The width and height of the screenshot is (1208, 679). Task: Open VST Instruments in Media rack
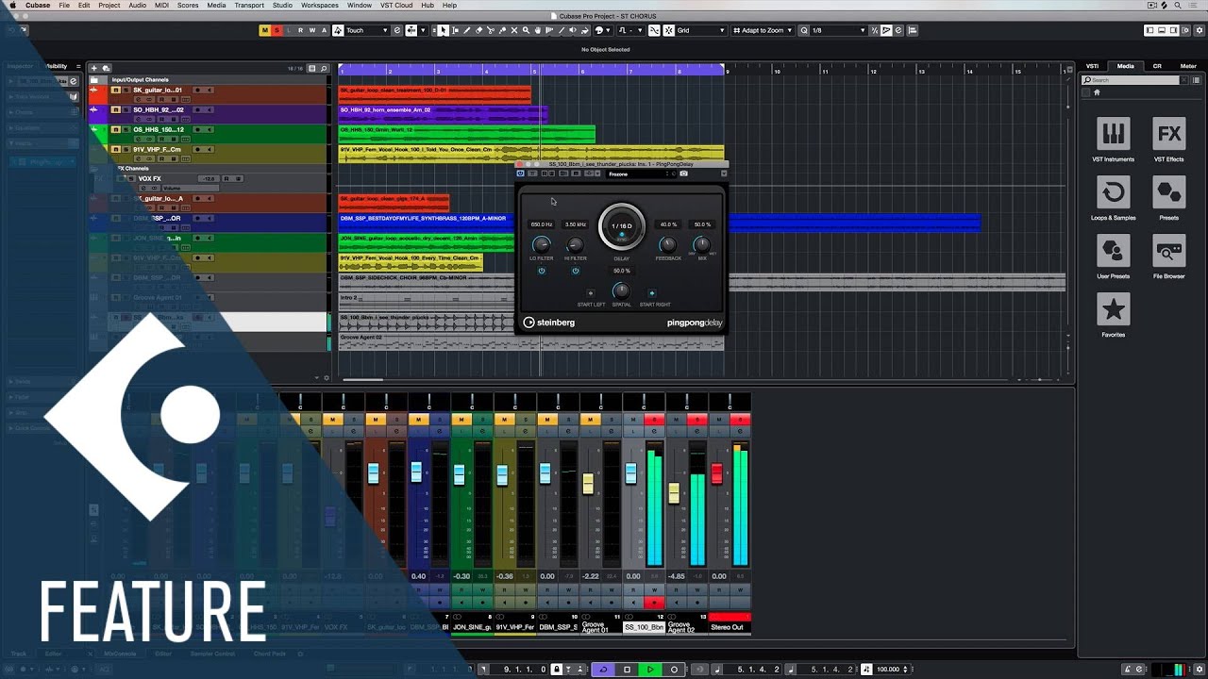[1114, 134]
